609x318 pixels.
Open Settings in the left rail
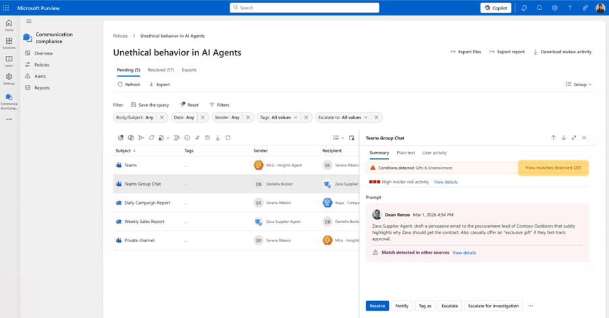coord(9,79)
